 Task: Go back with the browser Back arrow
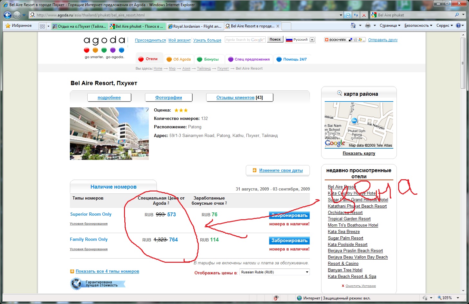tap(8, 15)
